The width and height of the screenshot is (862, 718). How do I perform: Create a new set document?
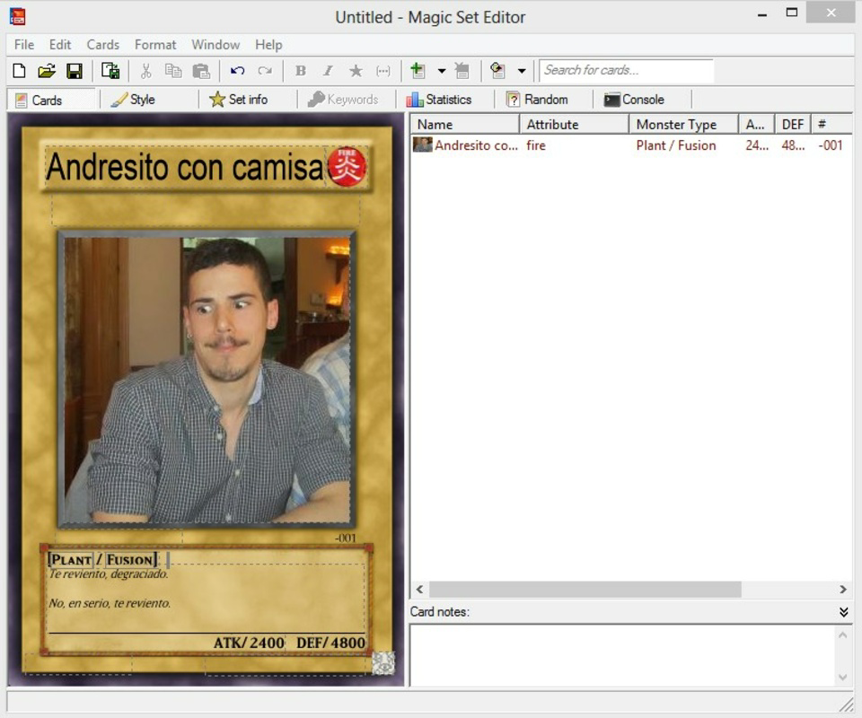(x=19, y=70)
